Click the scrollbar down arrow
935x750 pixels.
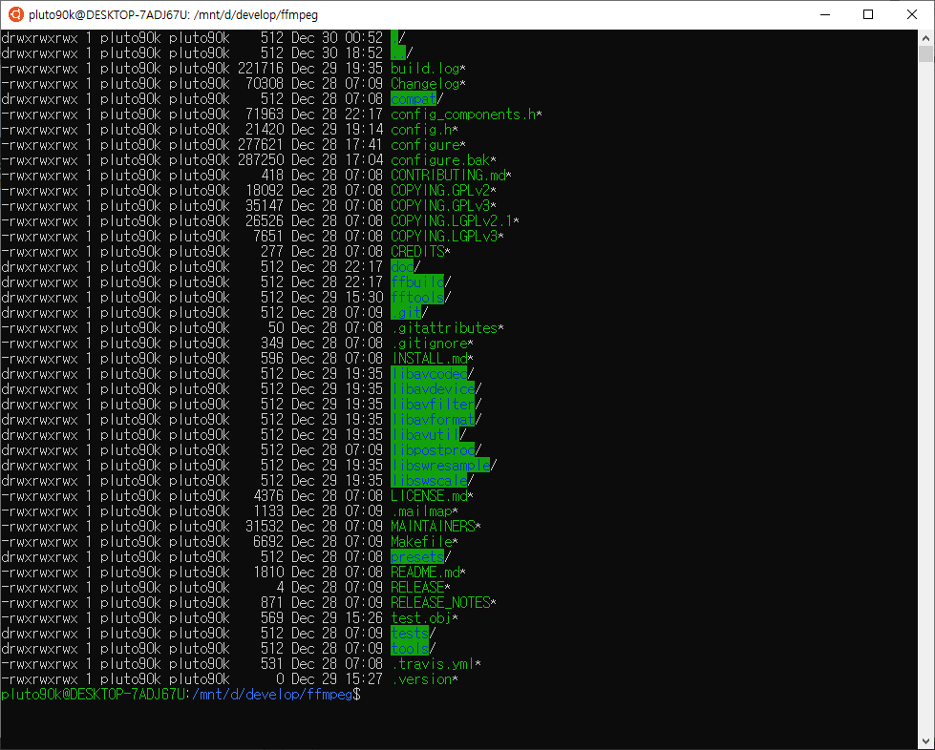[925, 741]
